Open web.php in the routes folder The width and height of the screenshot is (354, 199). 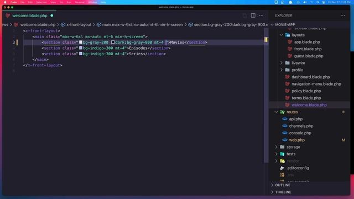296,140
